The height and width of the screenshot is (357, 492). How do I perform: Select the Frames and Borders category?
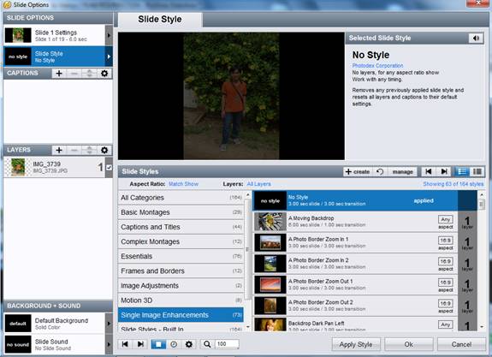(x=181, y=271)
